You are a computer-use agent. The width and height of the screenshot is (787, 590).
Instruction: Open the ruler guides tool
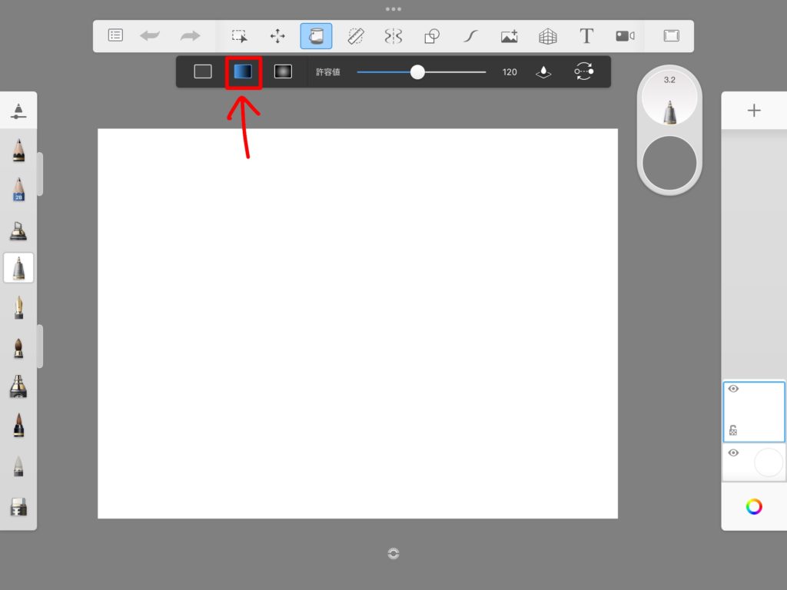(355, 36)
